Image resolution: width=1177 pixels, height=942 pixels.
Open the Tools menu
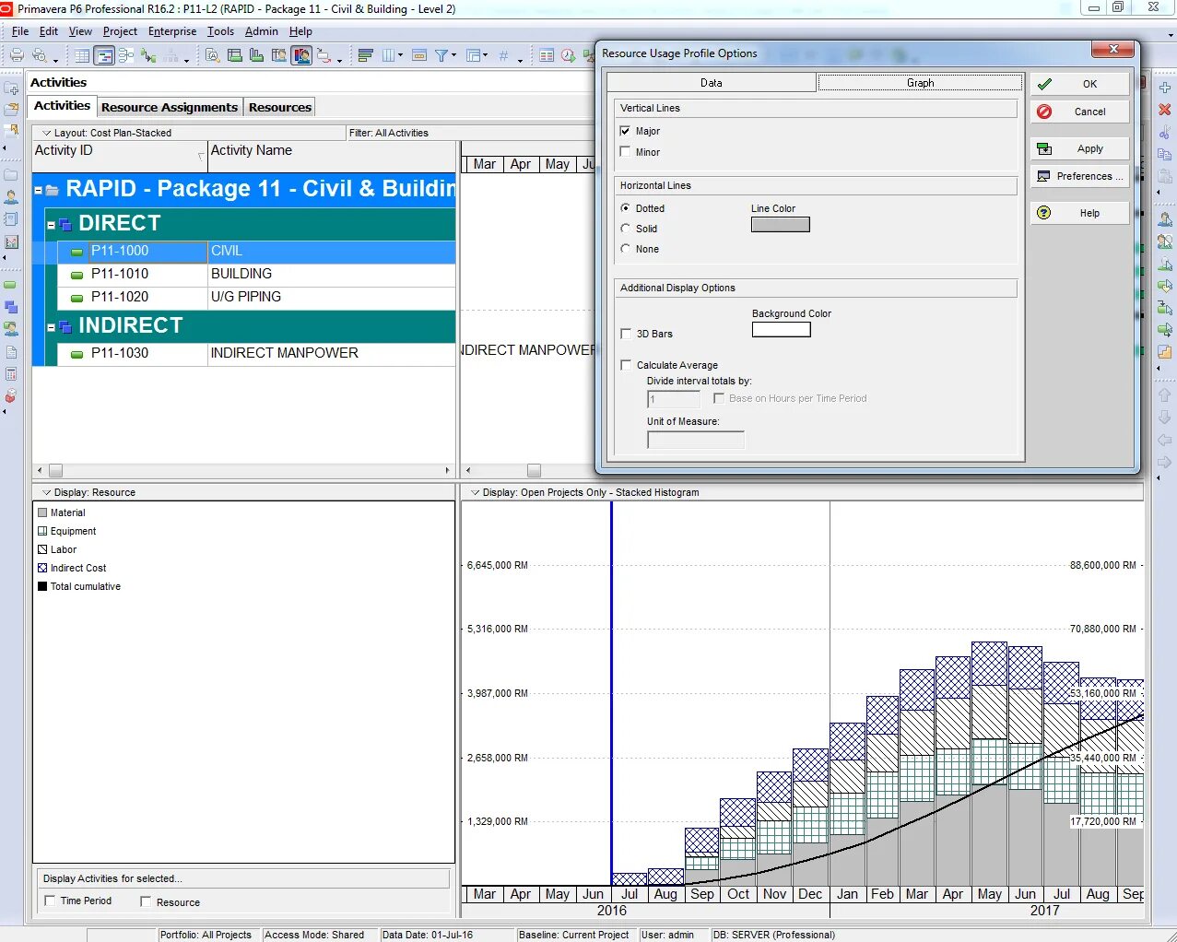pos(220,31)
